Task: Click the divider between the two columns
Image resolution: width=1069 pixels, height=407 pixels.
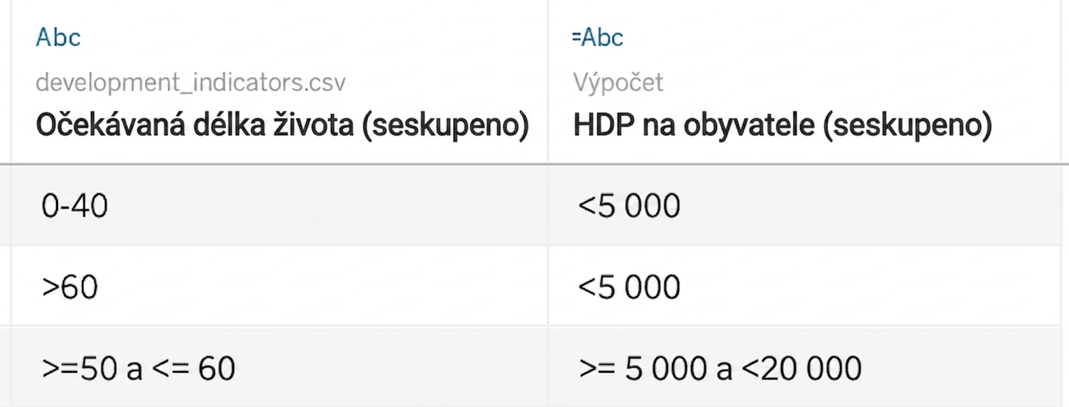Action: pyautogui.click(x=548, y=203)
